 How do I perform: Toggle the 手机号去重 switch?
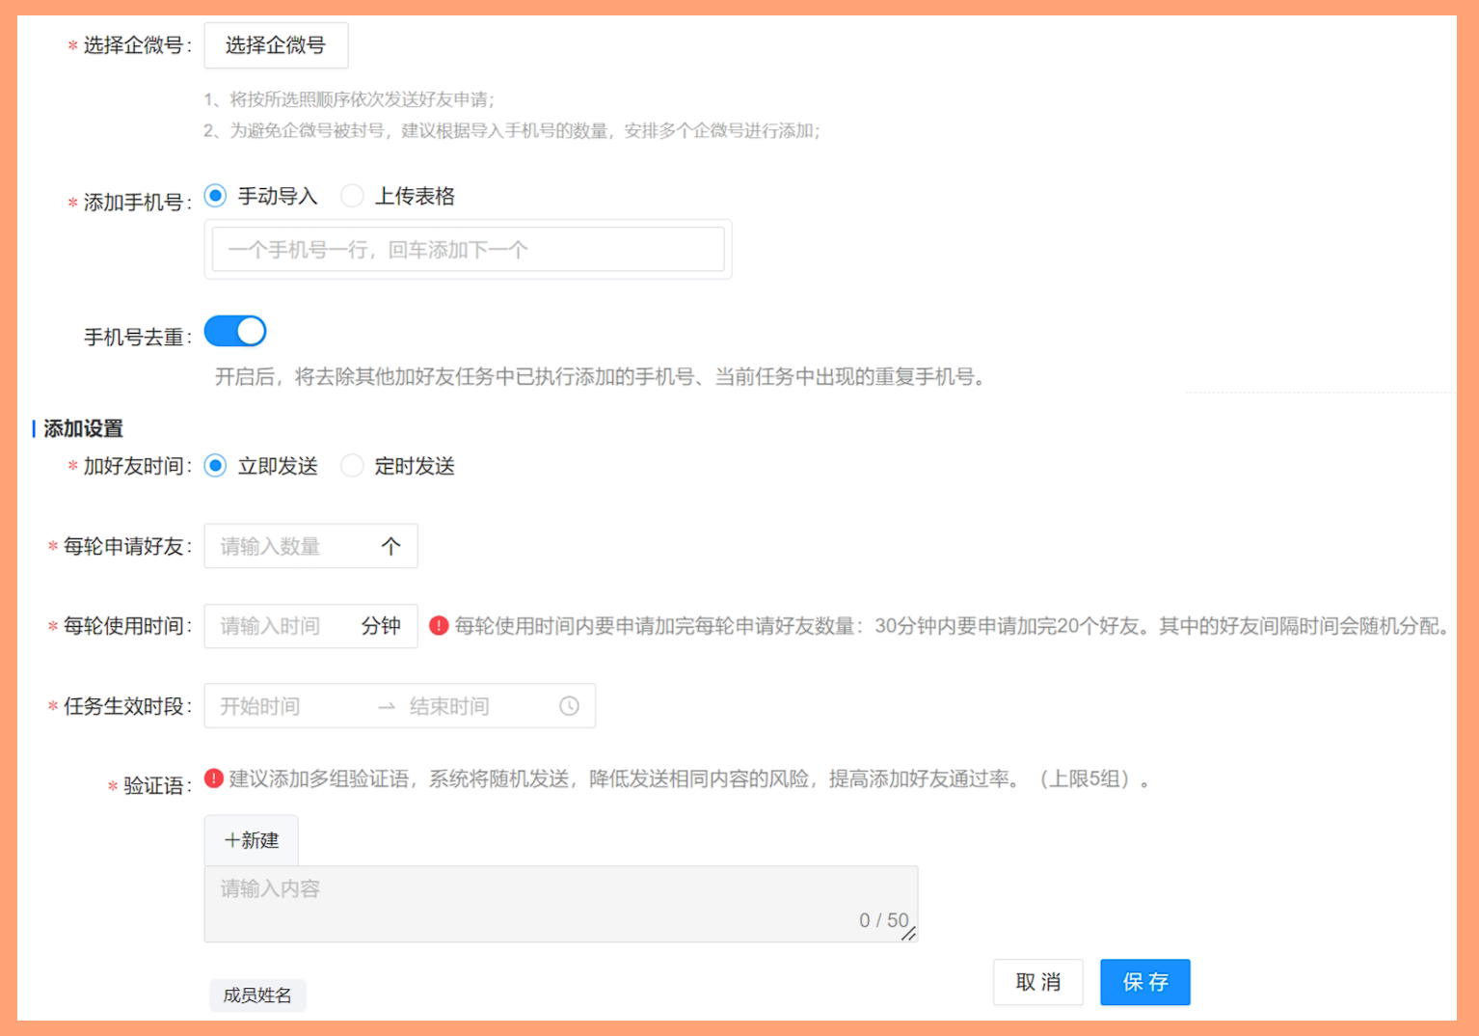(x=235, y=331)
